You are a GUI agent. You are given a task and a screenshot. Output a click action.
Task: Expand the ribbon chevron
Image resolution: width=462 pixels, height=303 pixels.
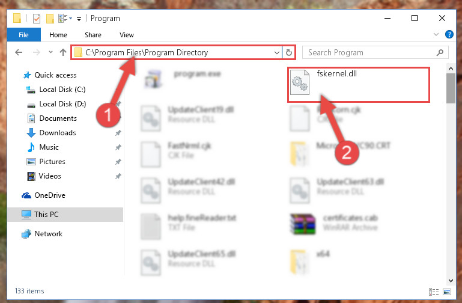(x=436, y=34)
